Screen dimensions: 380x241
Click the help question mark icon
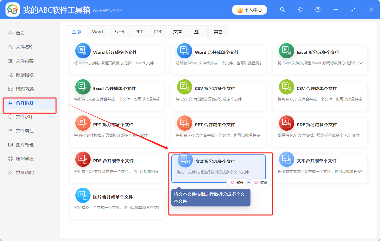coord(318,10)
